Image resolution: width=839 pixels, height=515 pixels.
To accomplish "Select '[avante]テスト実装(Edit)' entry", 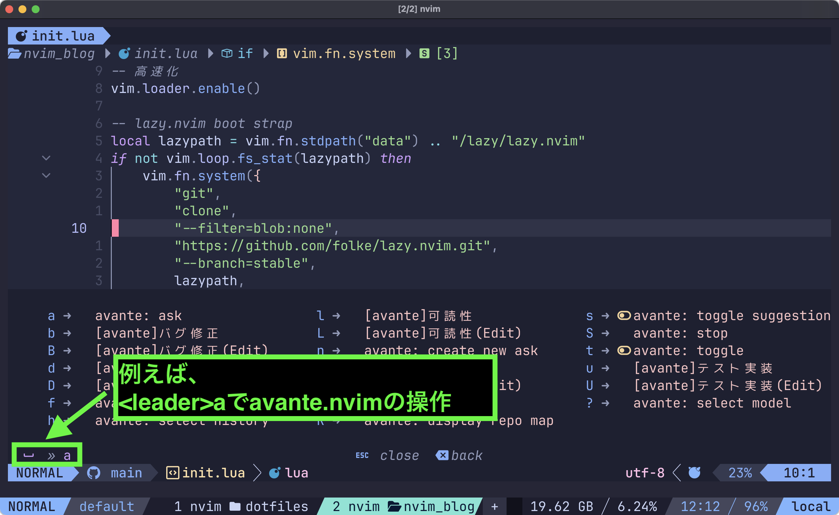I will [728, 385].
